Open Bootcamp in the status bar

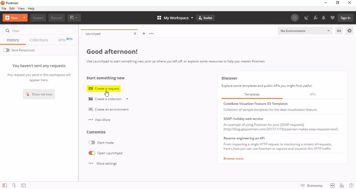[x=312, y=185]
